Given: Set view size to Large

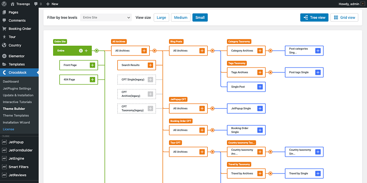Looking at the screenshot, I should (161, 17).
